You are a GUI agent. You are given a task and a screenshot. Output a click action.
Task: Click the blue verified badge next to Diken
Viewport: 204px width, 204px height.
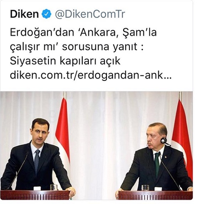coord(47,14)
